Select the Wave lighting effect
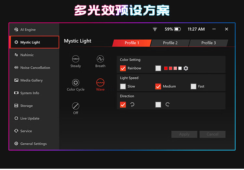 (100, 85)
